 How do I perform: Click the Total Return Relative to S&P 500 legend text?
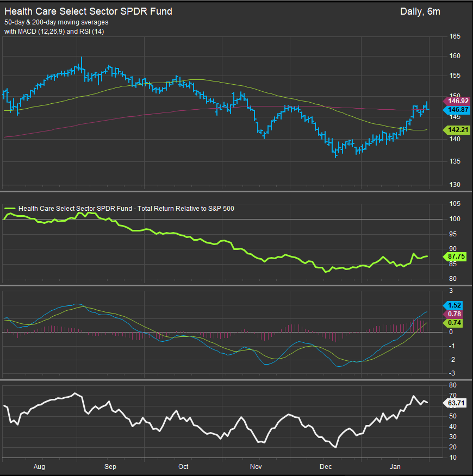pos(126,209)
